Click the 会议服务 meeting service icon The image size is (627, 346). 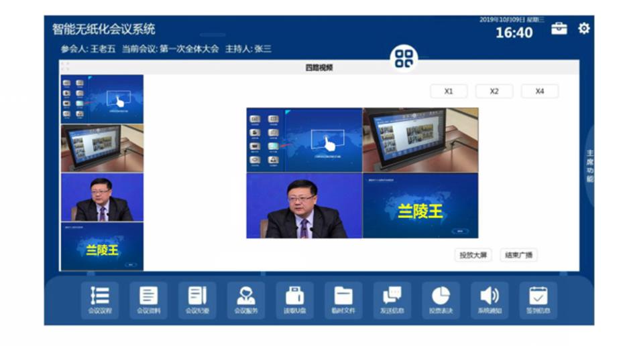click(x=245, y=299)
